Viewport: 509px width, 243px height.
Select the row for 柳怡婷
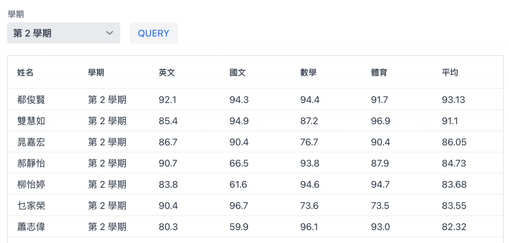255,184
